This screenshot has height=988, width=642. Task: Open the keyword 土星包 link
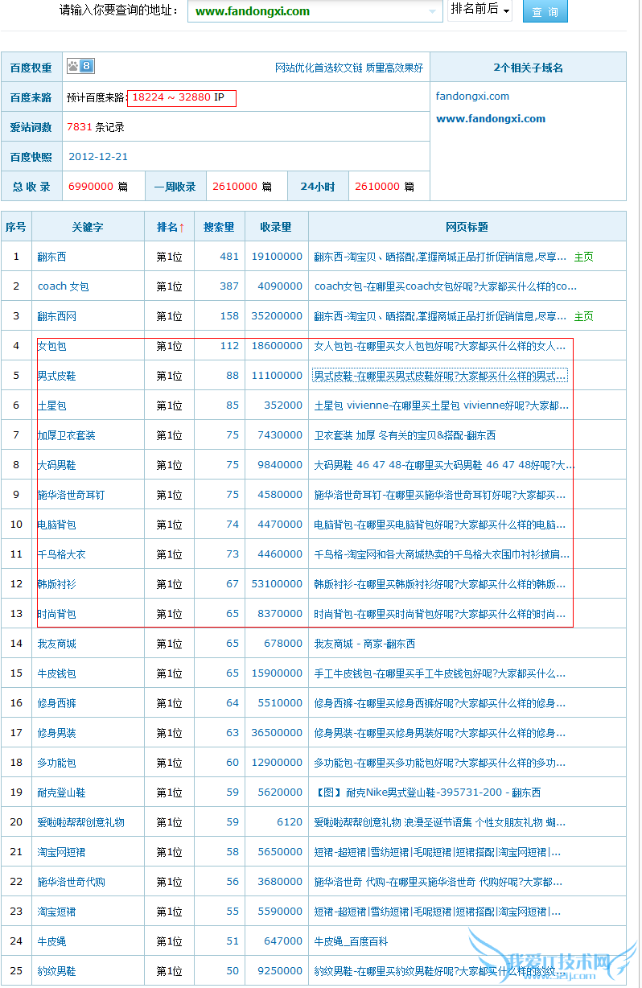click(x=52, y=406)
